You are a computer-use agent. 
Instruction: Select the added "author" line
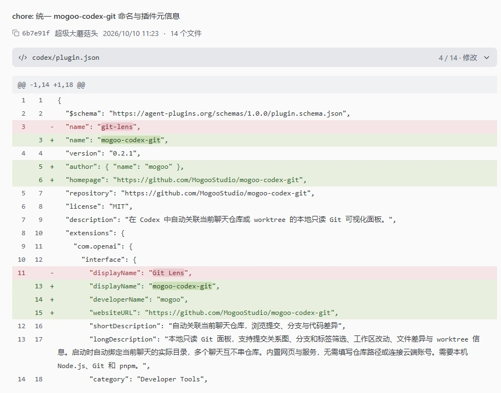255,167
